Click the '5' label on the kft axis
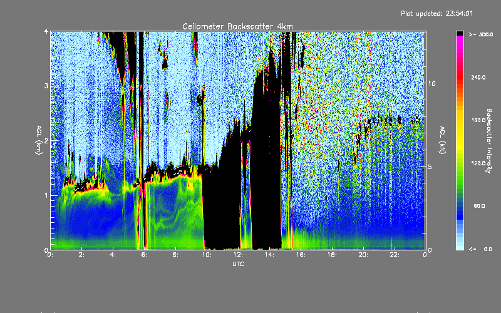The image size is (501, 313). (430, 167)
